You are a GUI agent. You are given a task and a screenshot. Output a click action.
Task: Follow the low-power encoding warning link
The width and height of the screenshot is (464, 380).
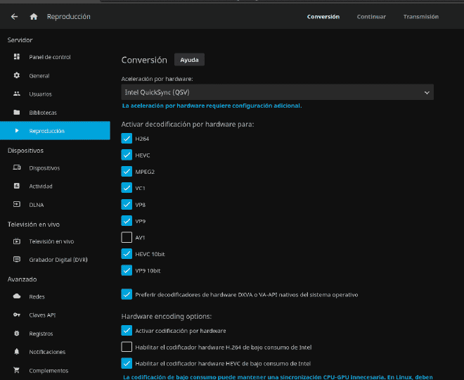tap(278, 376)
